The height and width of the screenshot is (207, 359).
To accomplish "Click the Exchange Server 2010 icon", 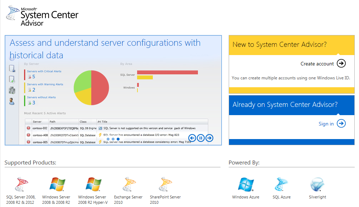I will coord(129,185).
